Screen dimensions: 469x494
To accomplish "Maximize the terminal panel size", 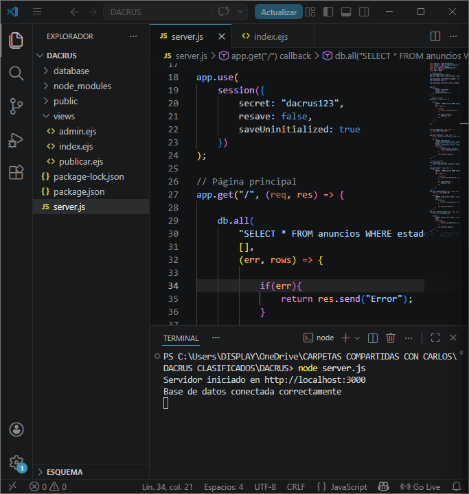I will click(435, 338).
